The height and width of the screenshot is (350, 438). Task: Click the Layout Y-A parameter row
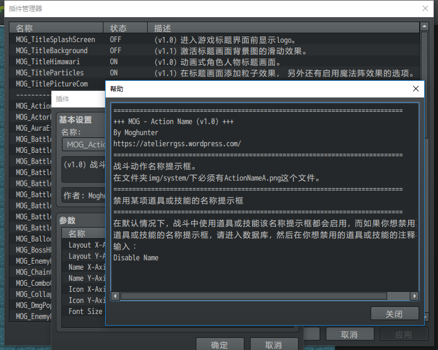click(84, 256)
